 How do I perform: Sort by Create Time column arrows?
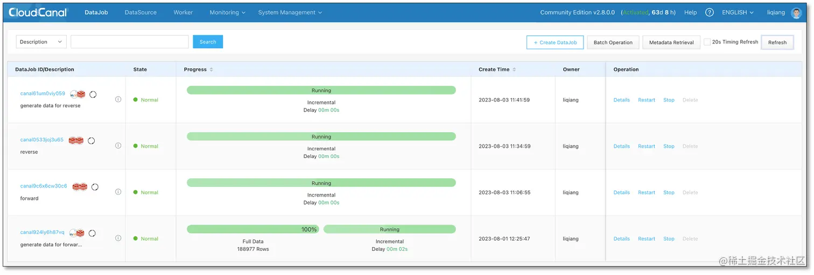click(514, 69)
